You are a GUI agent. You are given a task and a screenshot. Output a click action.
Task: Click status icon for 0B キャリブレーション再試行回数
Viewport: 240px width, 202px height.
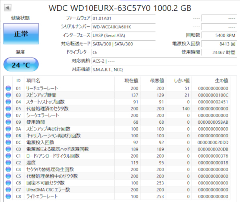[x=8, y=135]
